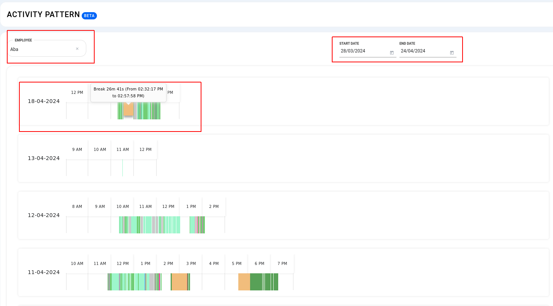This screenshot has height=306, width=553.
Task: Click the Break 26m 41s tooltip
Action: 128,92
